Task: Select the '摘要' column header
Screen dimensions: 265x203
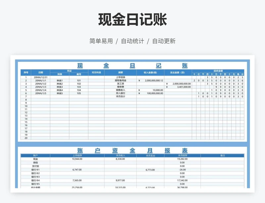Action: click(121, 73)
